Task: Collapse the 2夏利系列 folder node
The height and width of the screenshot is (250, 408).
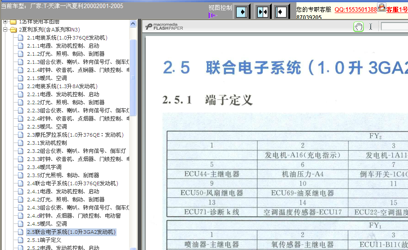Action: pos(5,30)
